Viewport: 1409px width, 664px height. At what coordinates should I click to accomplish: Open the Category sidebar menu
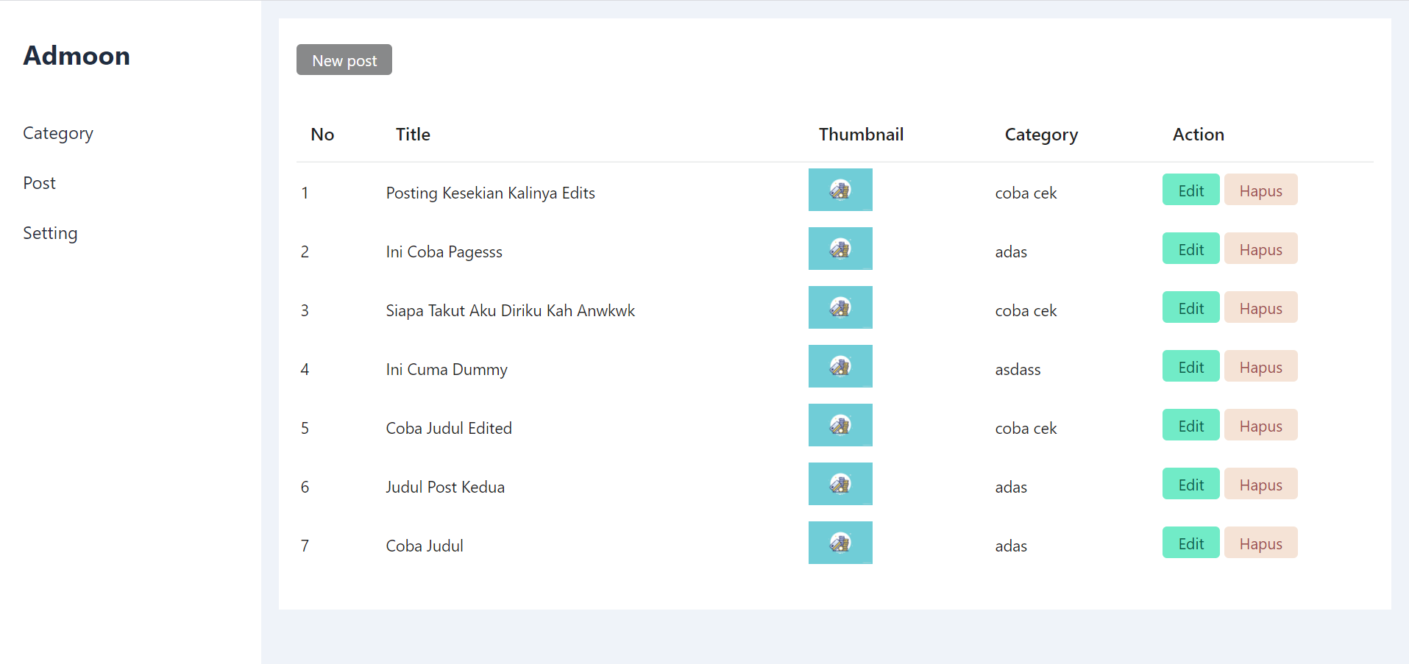(x=58, y=133)
